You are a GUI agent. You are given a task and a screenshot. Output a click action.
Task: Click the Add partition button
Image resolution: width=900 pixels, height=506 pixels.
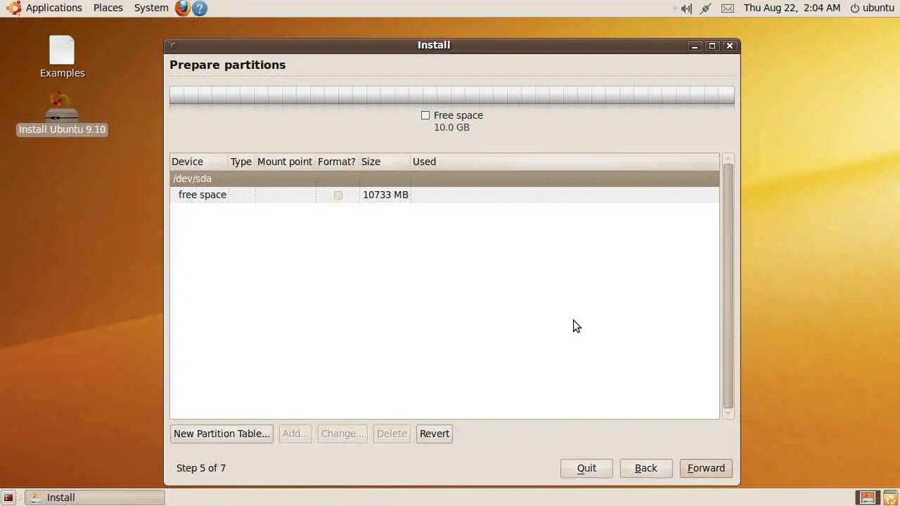pos(295,434)
